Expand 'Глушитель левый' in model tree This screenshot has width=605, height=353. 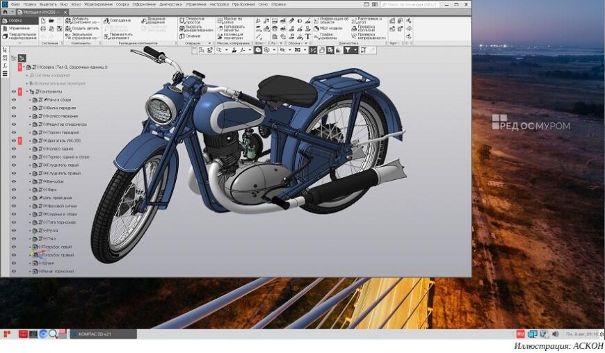(30, 165)
